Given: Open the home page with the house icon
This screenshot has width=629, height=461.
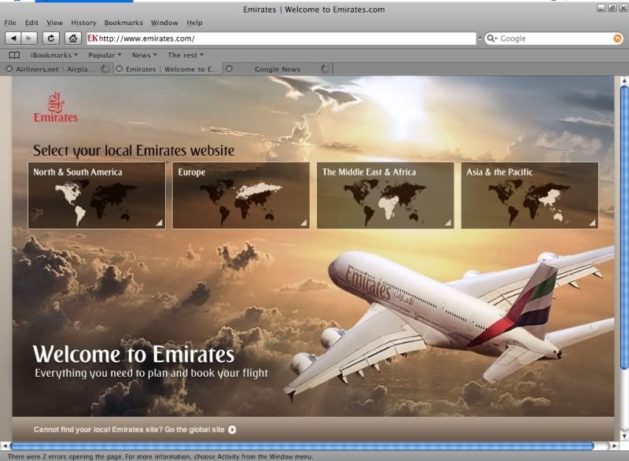Looking at the screenshot, I should click(x=73, y=39).
